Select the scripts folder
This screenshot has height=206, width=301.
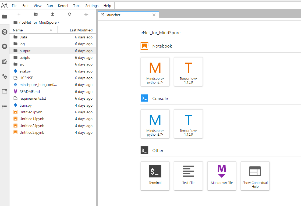[x=53, y=57]
